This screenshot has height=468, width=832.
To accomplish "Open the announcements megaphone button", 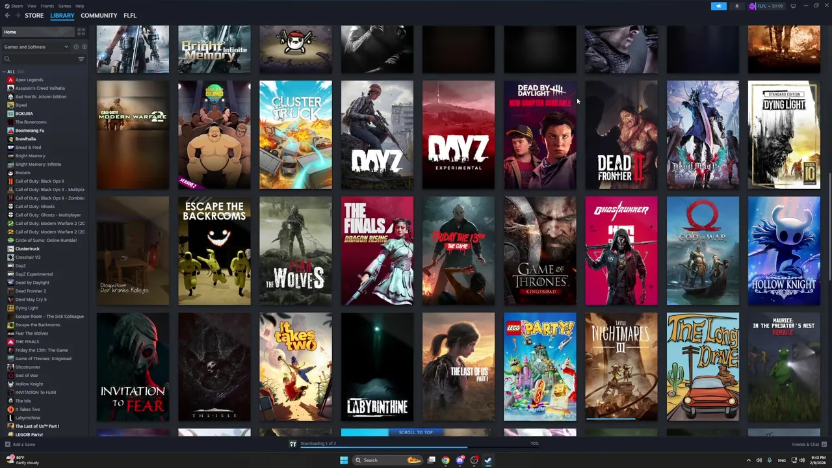I will pyautogui.click(x=719, y=6).
